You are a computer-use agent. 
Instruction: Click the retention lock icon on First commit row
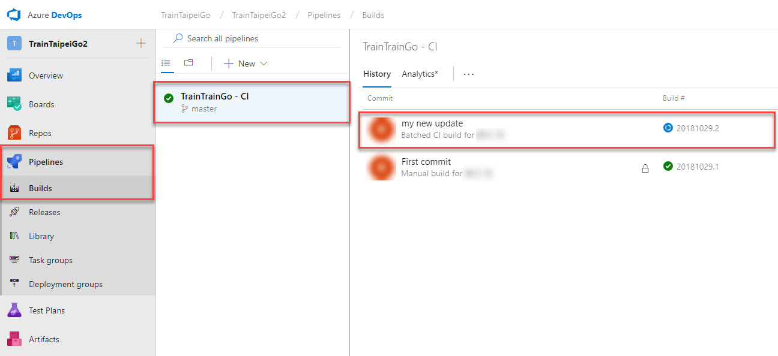pos(645,169)
